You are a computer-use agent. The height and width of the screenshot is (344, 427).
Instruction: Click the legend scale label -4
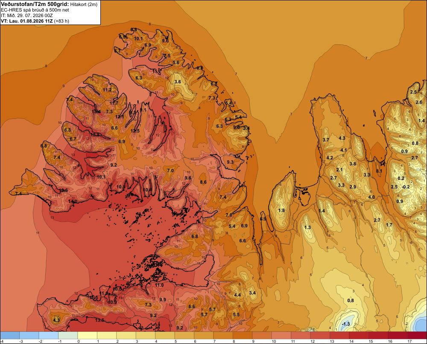coord(2,341)
